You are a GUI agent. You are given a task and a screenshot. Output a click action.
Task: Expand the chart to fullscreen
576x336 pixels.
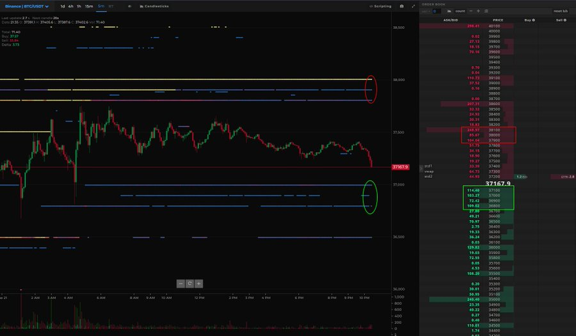[x=413, y=6]
